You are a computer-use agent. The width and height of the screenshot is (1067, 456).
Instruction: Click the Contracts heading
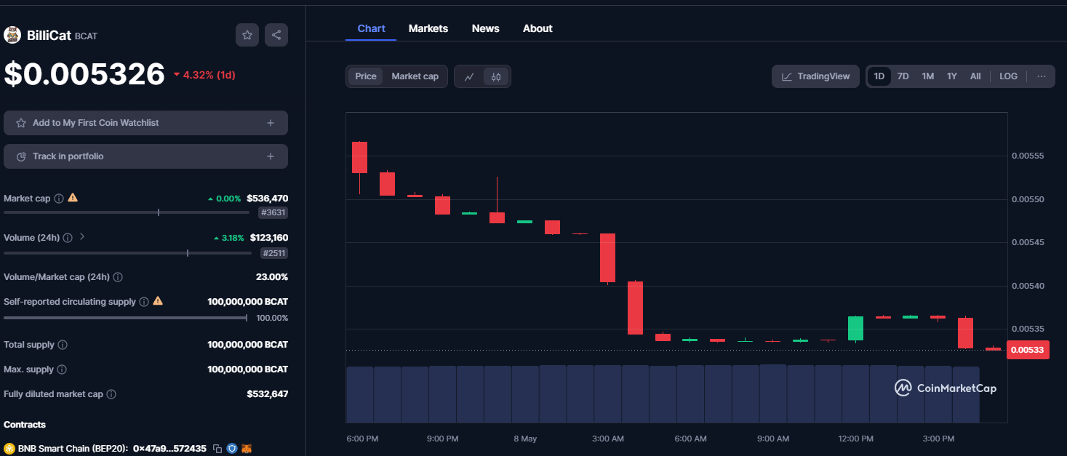[x=25, y=425]
